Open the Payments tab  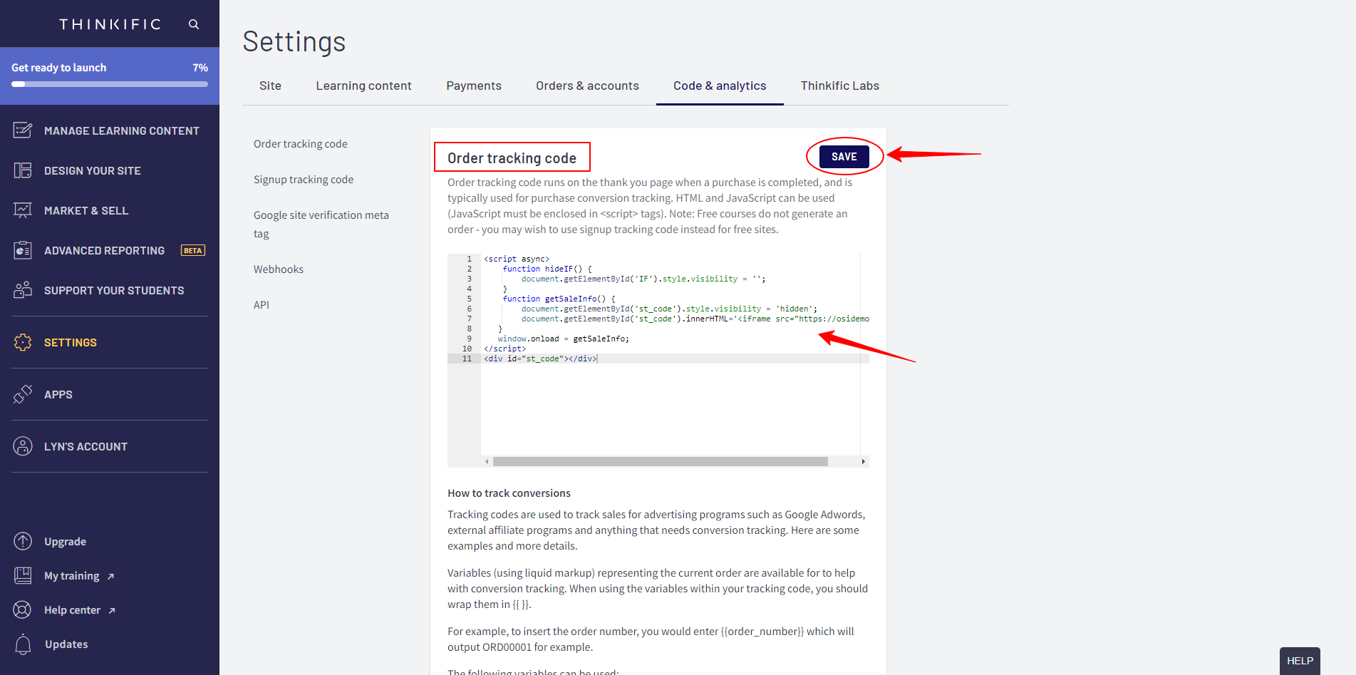474,86
